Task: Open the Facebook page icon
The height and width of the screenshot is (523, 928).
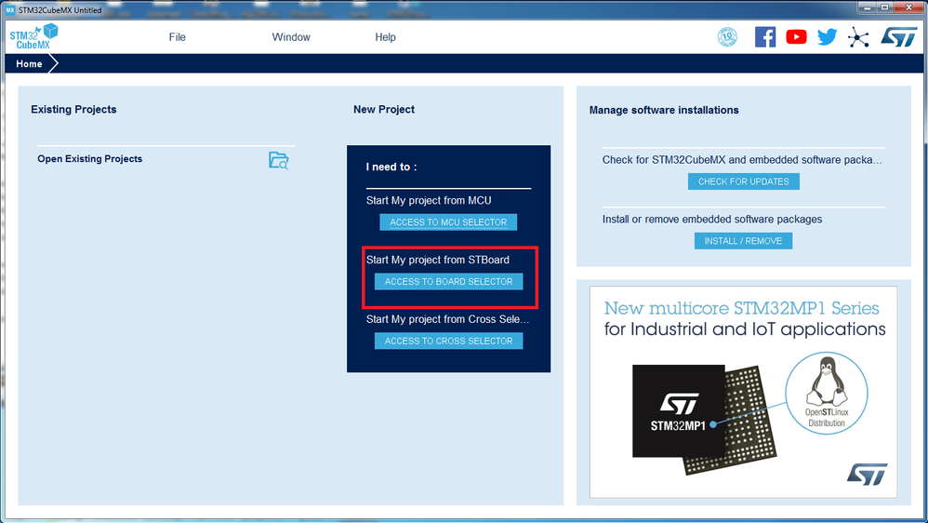Action: pyautogui.click(x=765, y=36)
